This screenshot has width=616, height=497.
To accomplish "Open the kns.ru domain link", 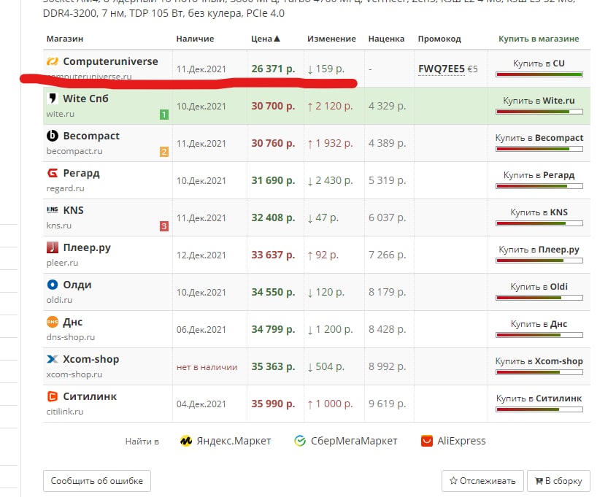I will [x=59, y=226].
